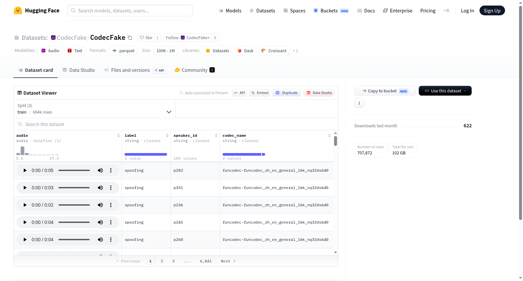523x281 pixels.
Task: Go to the Next page of results
Action: coord(228,261)
